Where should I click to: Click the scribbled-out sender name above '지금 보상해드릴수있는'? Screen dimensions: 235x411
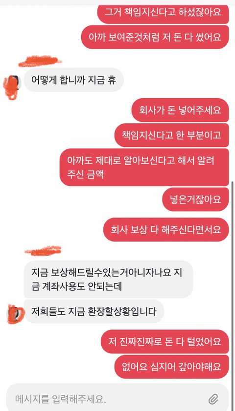tap(43, 250)
